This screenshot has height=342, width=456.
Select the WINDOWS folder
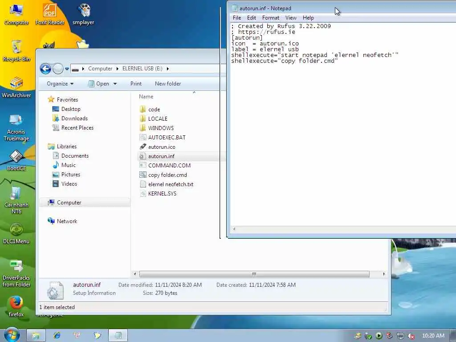click(161, 128)
